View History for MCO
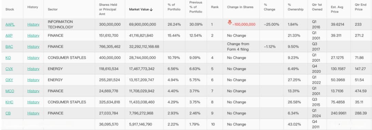The image size is (372, 130). click(x=33, y=91)
